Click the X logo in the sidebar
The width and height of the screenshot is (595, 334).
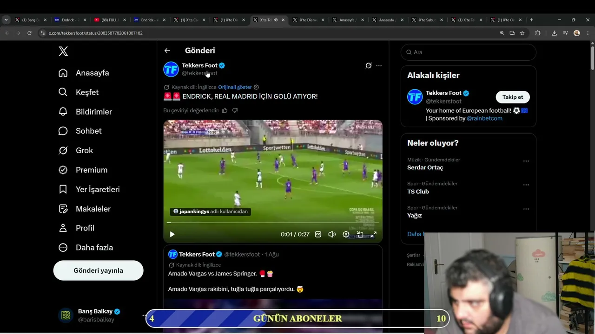point(63,51)
